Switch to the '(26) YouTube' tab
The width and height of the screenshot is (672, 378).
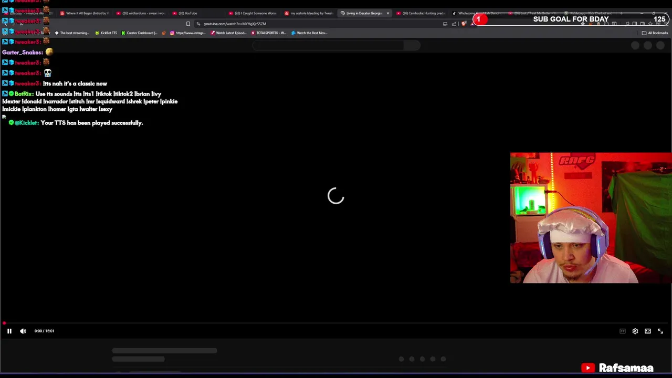tap(197, 13)
